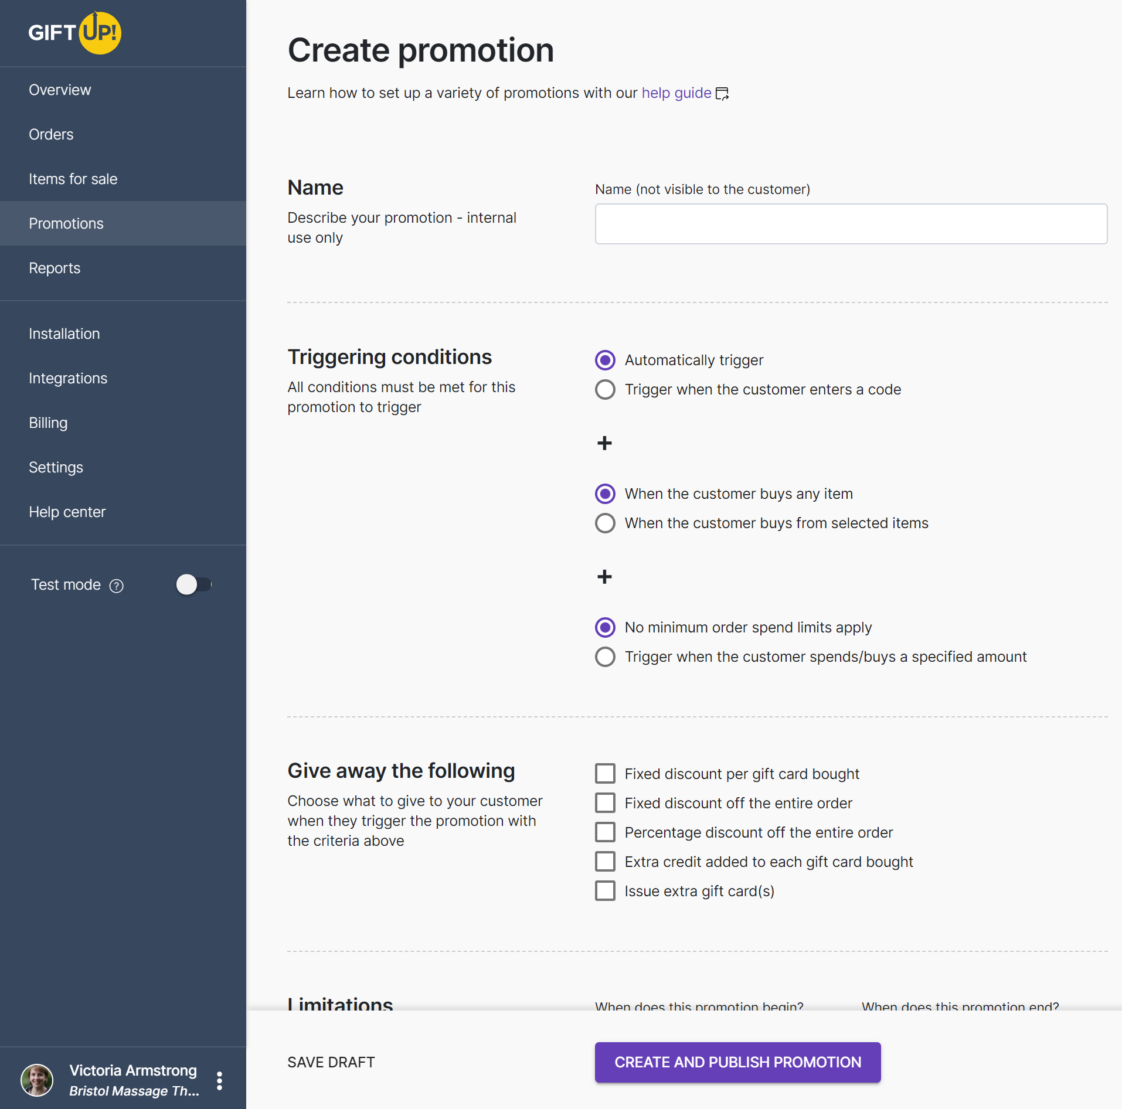Click Bristol Massage Th... business name
Screen dimensions: 1122x1109
click(x=134, y=1091)
